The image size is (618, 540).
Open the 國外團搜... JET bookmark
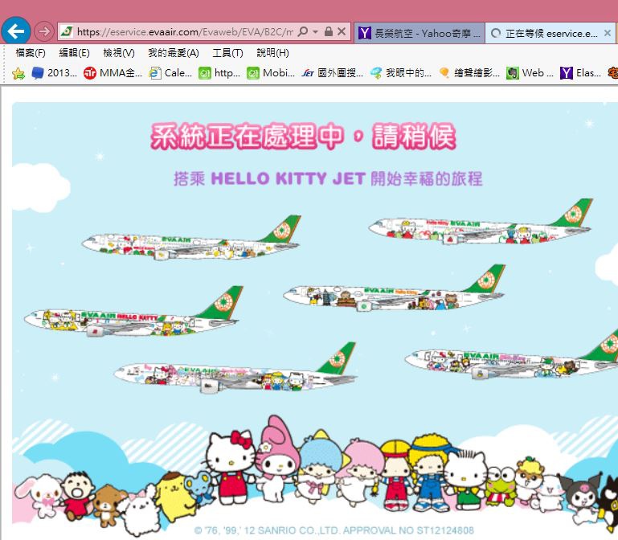tap(332, 73)
